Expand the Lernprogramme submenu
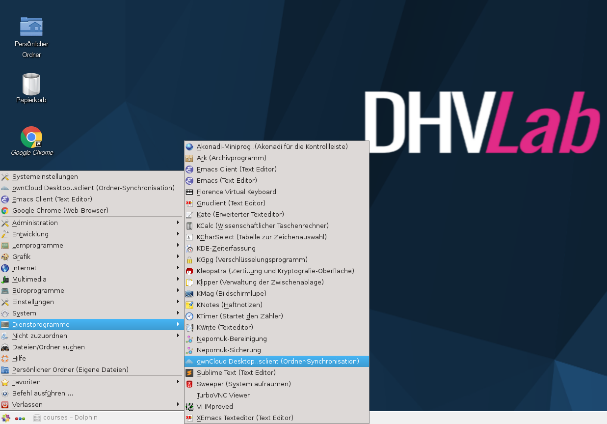This screenshot has height=424, width=607. 91,245
